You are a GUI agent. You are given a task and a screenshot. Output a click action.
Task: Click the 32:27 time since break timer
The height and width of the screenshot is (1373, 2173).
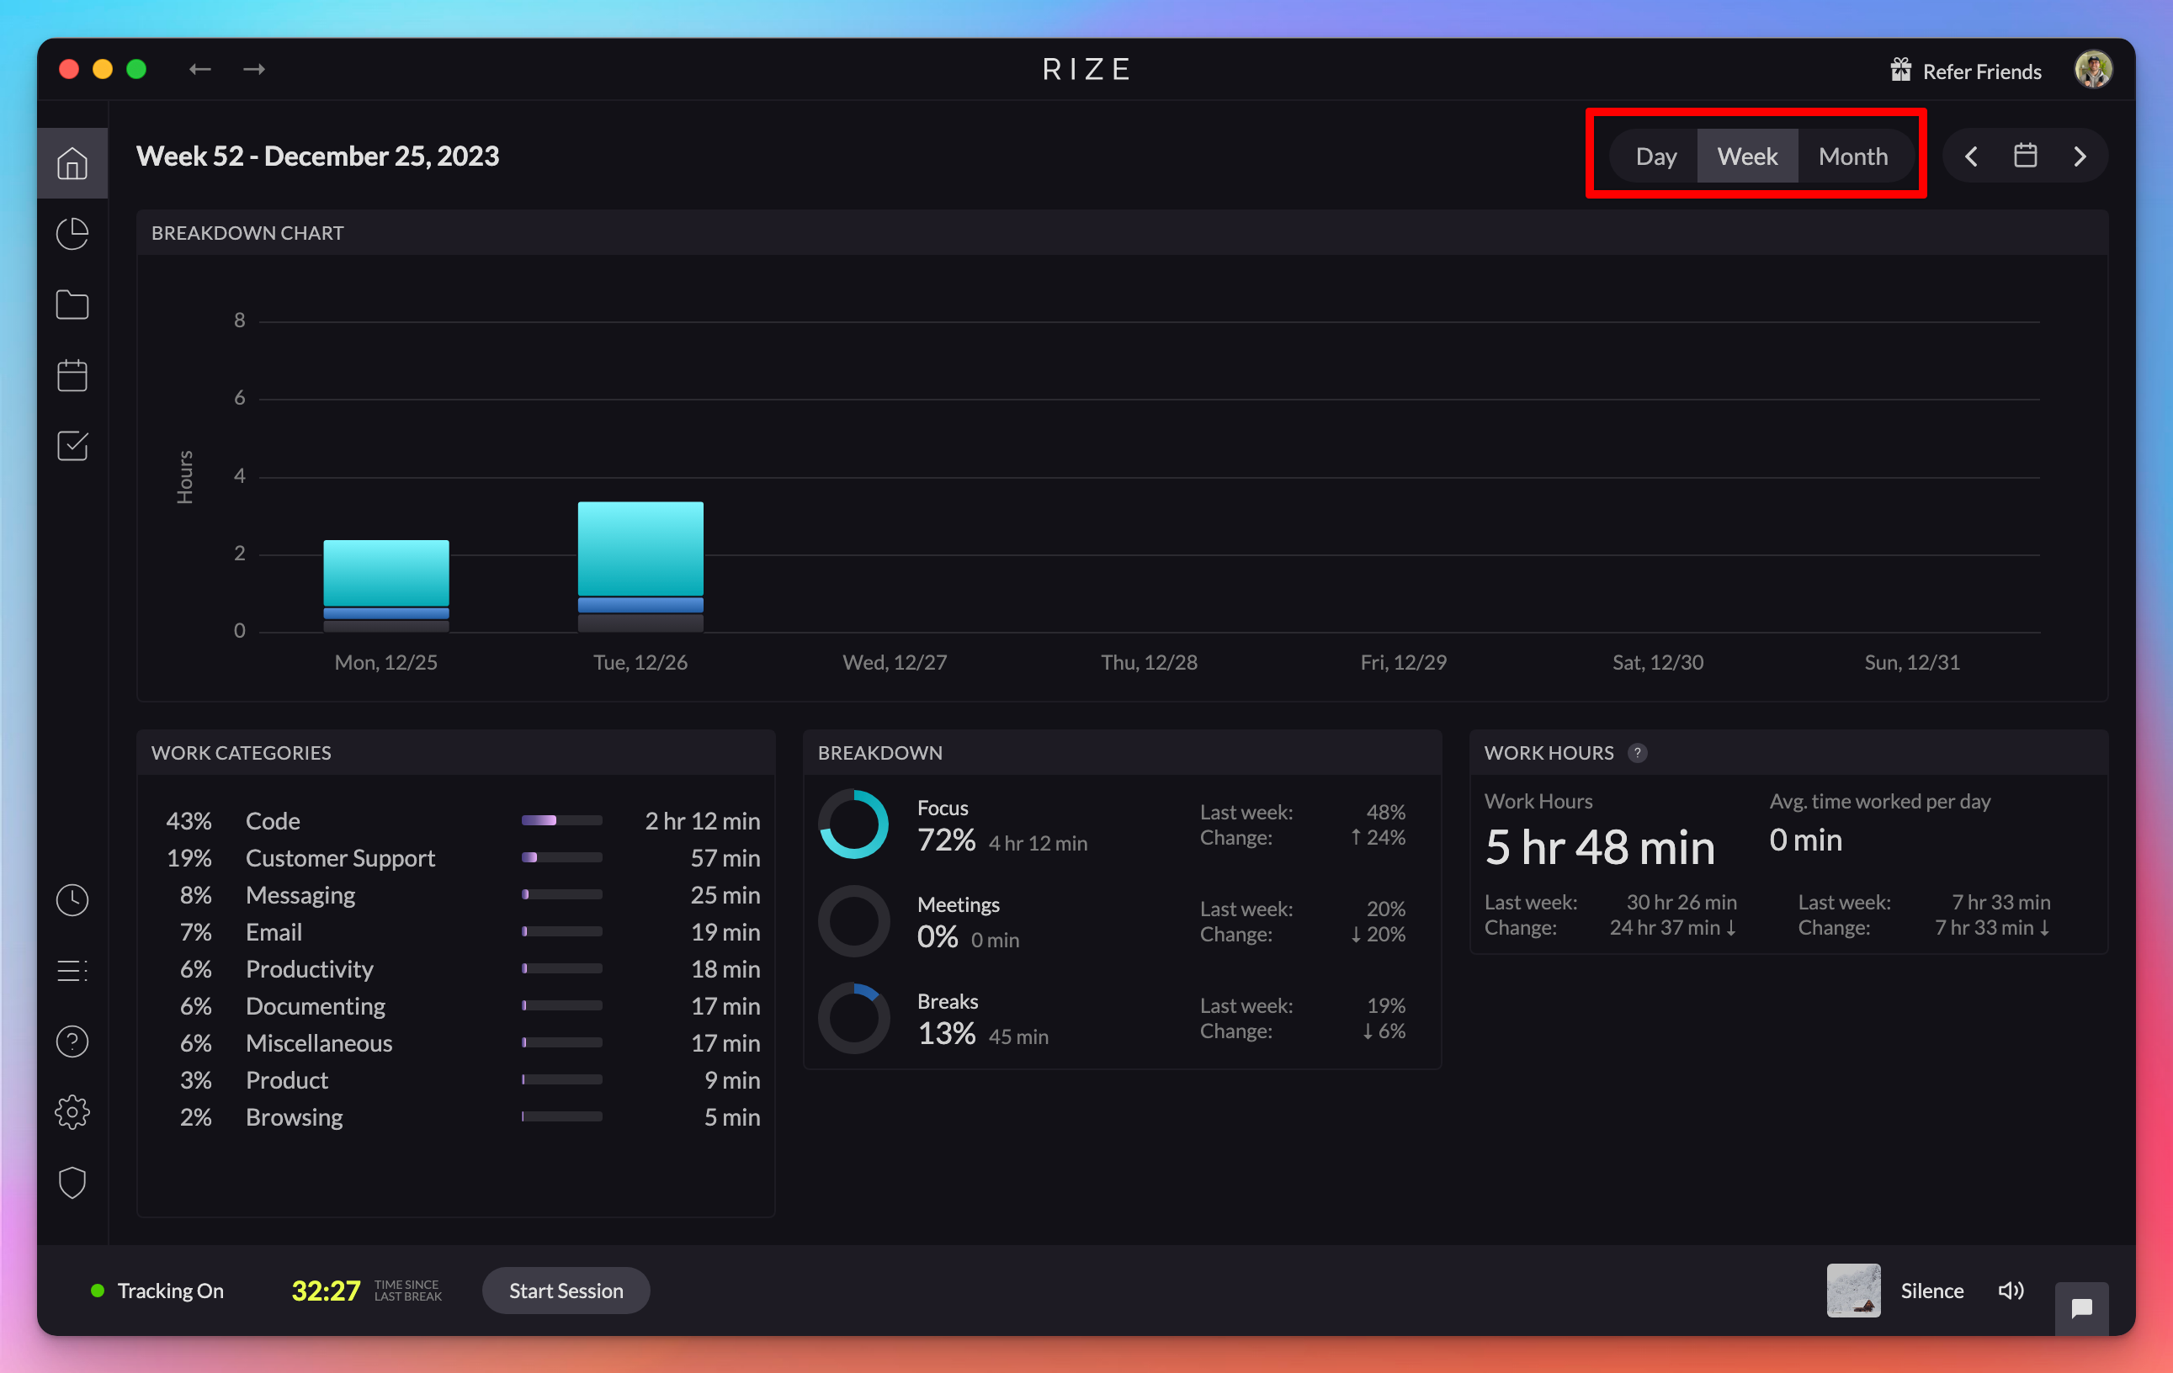[x=326, y=1290]
